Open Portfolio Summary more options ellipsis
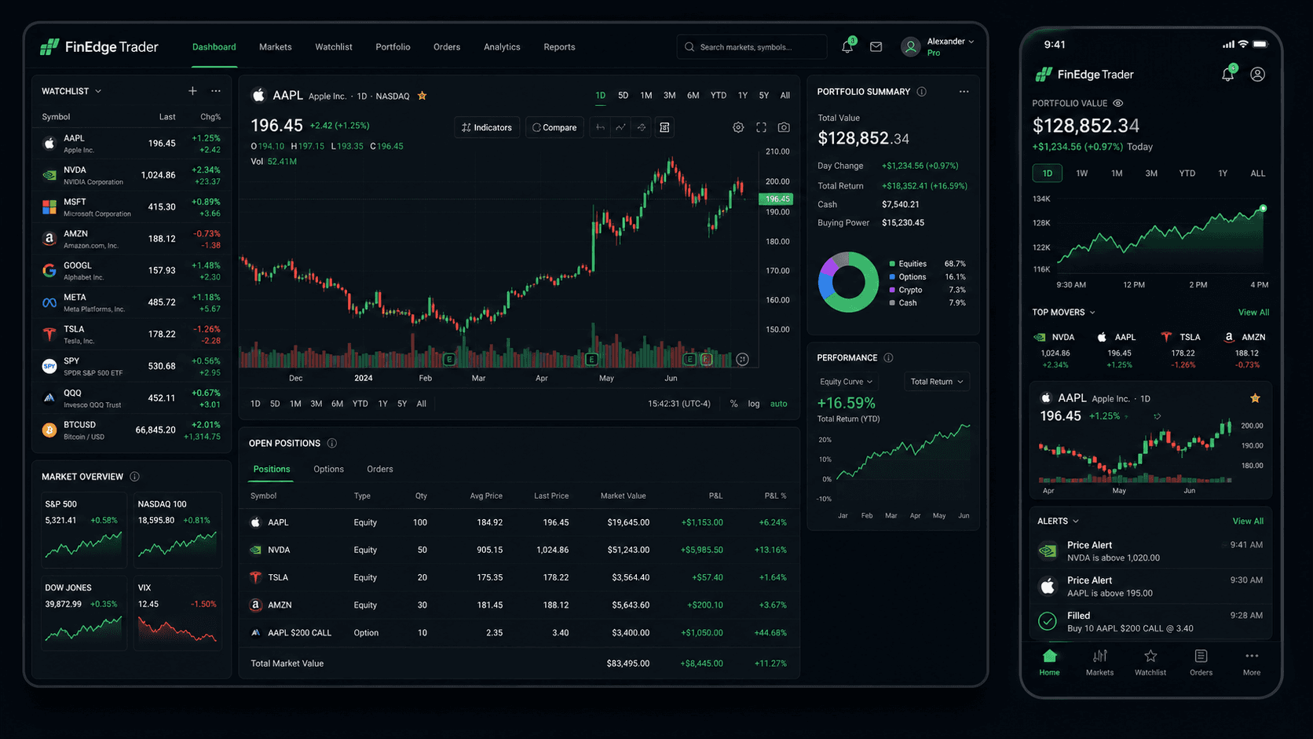This screenshot has width=1313, height=739. 964,92
